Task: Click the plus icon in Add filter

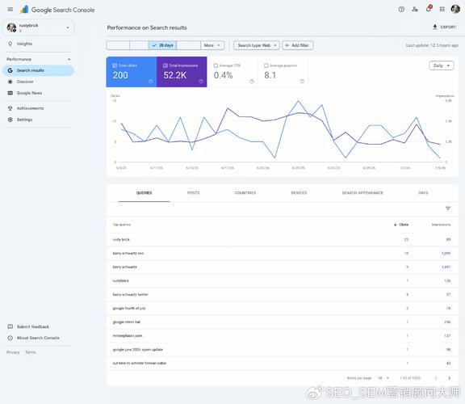Action: coord(287,45)
